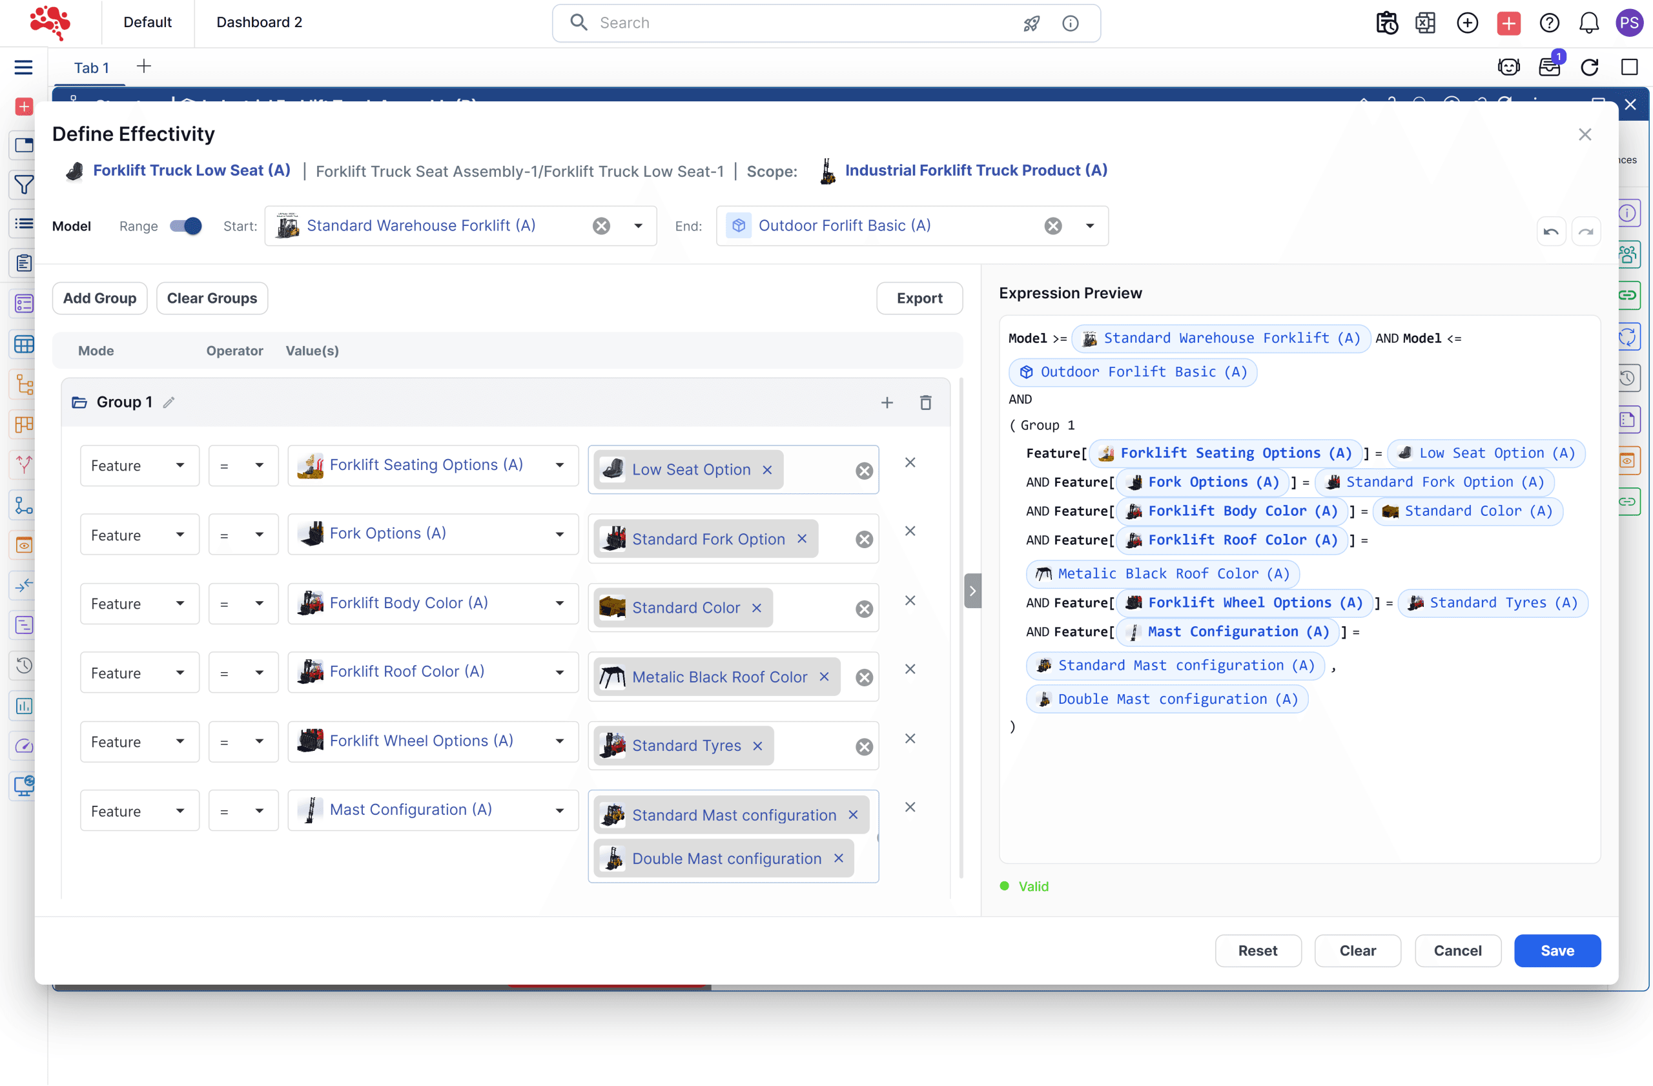1653x1086 pixels.
Task: Open the hamburger navigation menu
Action: coord(24,67)
